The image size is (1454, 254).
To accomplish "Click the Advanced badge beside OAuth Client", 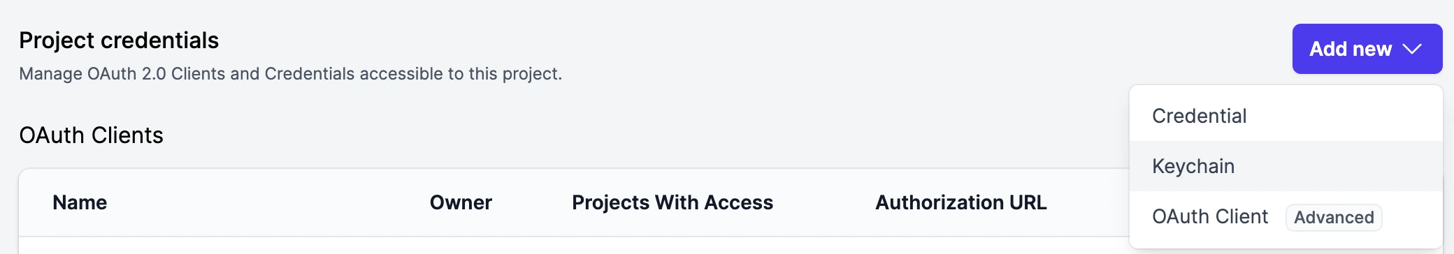I will pos(1334,217).
